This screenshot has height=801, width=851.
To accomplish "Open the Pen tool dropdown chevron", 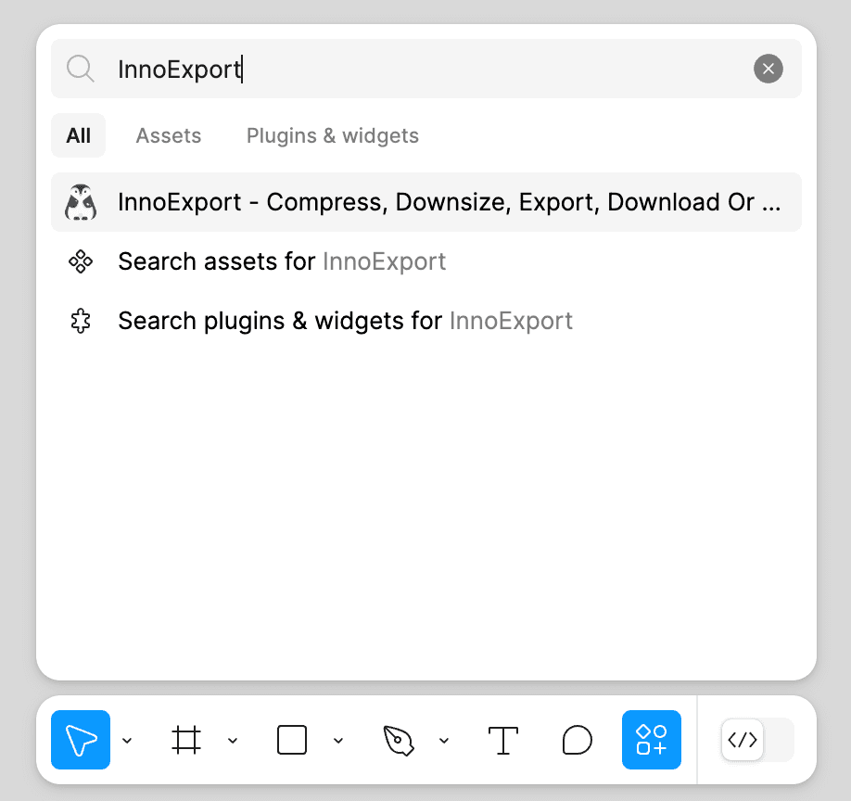I will click(444, 740).
